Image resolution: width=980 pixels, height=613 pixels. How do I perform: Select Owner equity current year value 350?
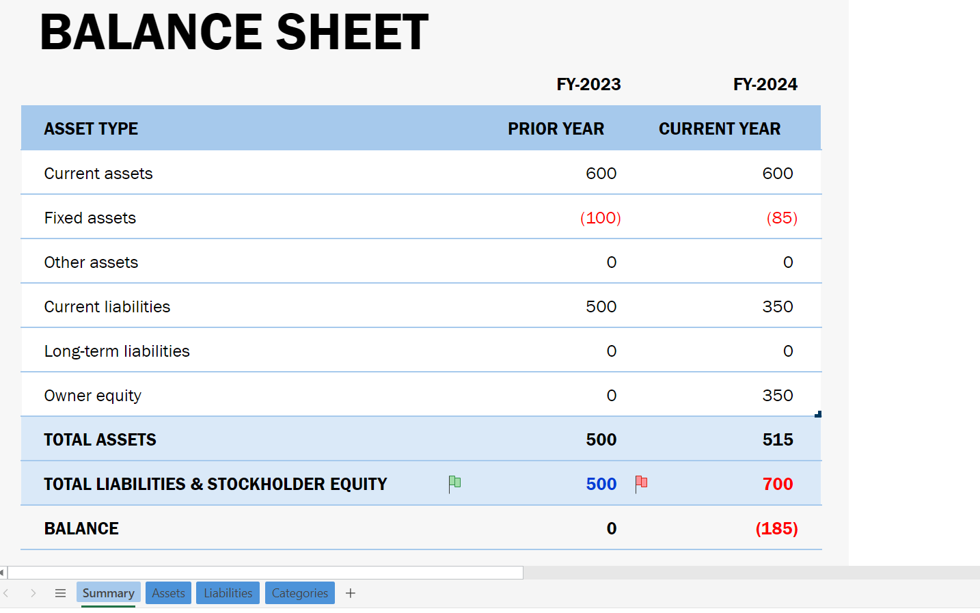[778, 396]
